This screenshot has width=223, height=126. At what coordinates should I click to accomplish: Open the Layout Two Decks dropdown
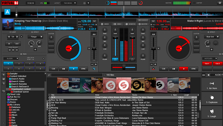pos(69,3)
